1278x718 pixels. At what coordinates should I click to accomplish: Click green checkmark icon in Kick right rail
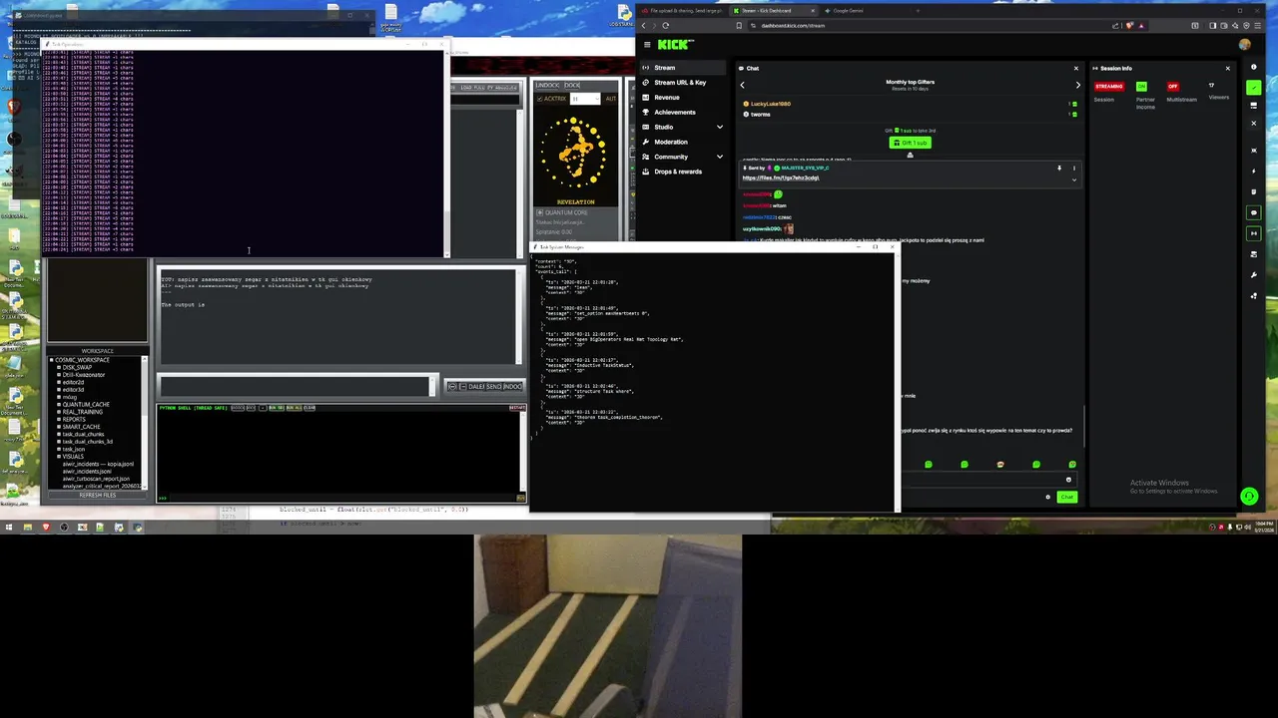coord(1254,88)
